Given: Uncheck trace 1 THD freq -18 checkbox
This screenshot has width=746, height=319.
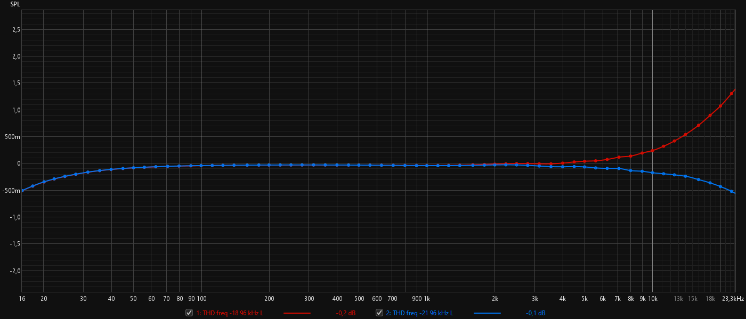Looking at the screenshot, I should (x=189, y=313).
